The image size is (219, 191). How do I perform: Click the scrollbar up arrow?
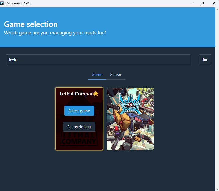click(217, 9)
